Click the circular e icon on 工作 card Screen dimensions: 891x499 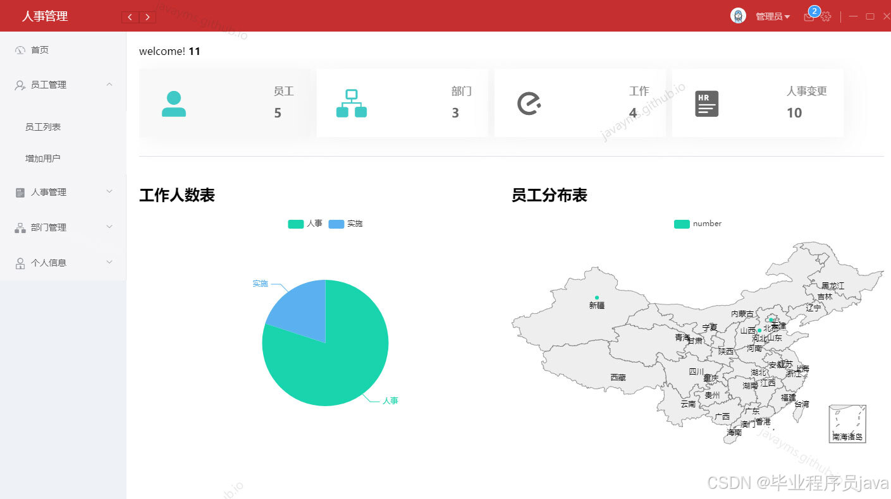529,103
